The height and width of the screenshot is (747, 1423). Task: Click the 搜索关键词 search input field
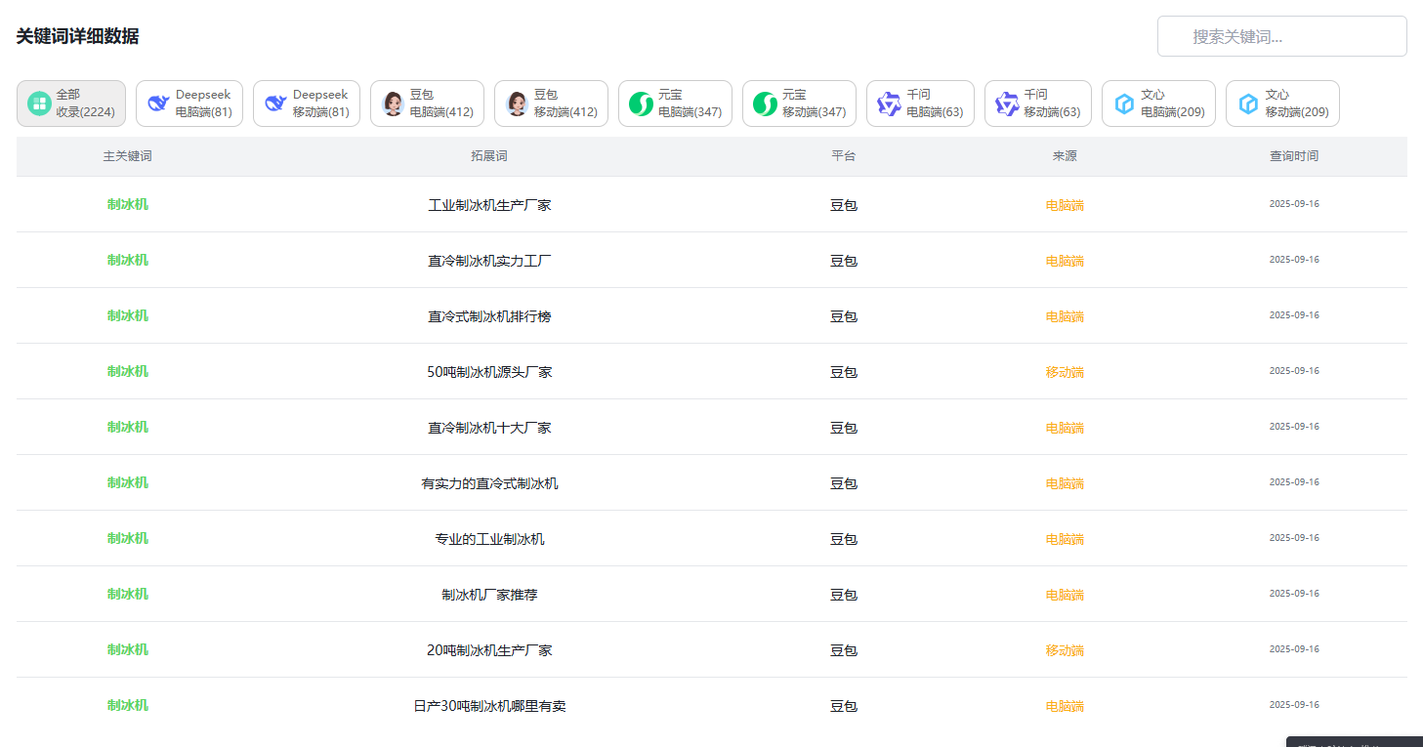coord(1281,35)
